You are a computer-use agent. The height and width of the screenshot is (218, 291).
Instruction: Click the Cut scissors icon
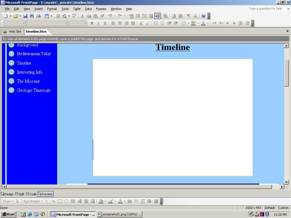[82, 16]
